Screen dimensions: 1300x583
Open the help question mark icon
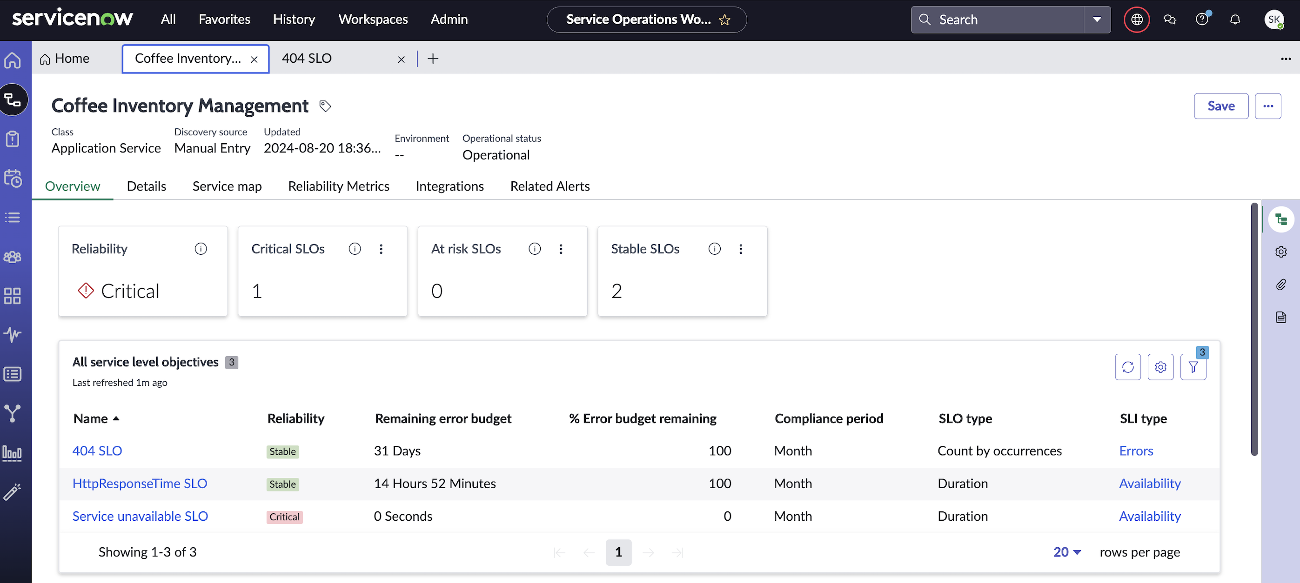pyautogui.click(x=1203, y=20)
